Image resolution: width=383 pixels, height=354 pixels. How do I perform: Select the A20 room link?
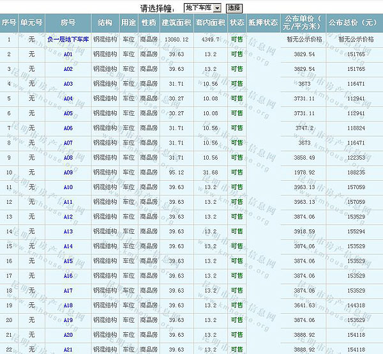click(x=68, y=335)
